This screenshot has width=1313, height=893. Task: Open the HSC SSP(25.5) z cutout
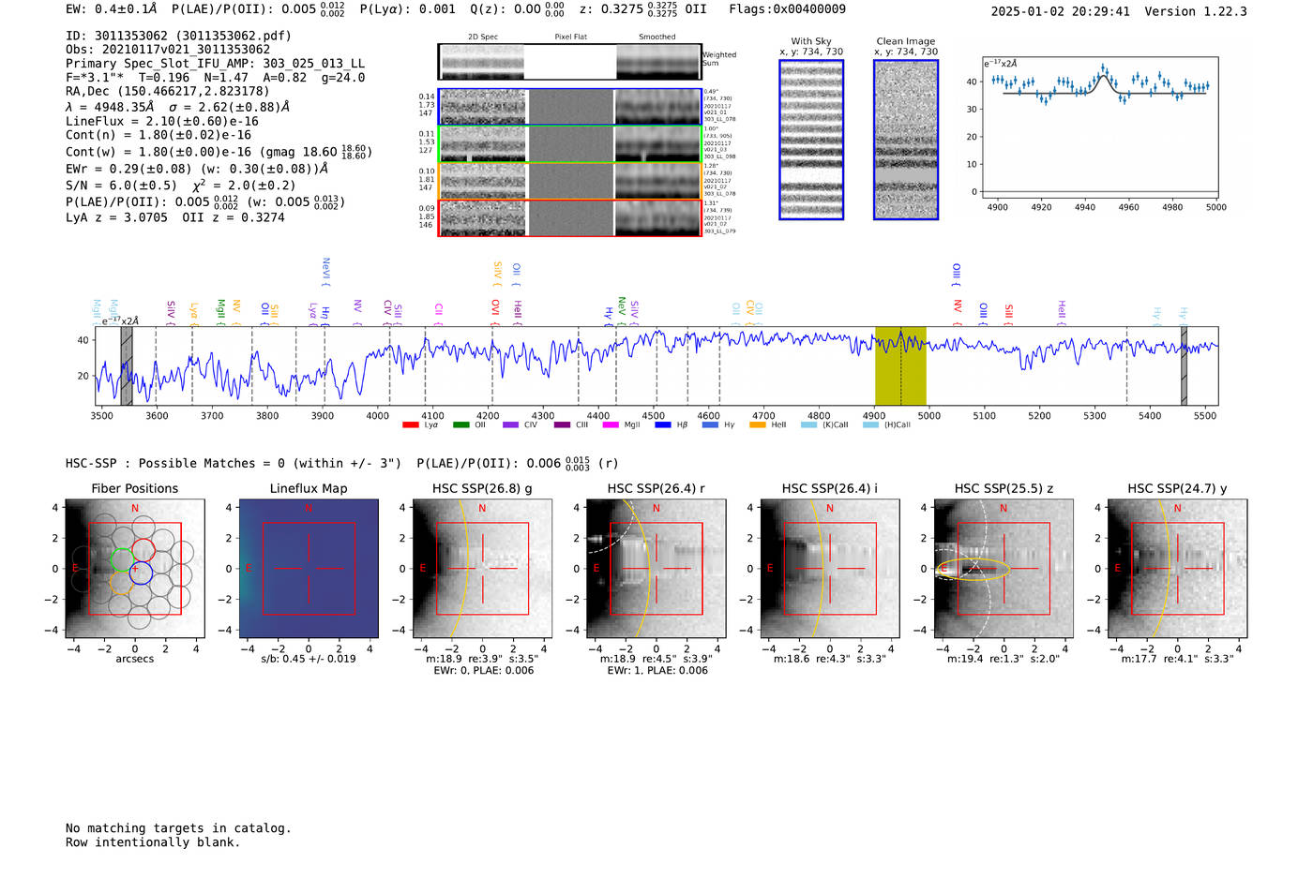pos(1004,569)
